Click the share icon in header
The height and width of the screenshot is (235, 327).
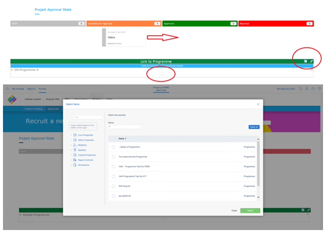point(313,88)
